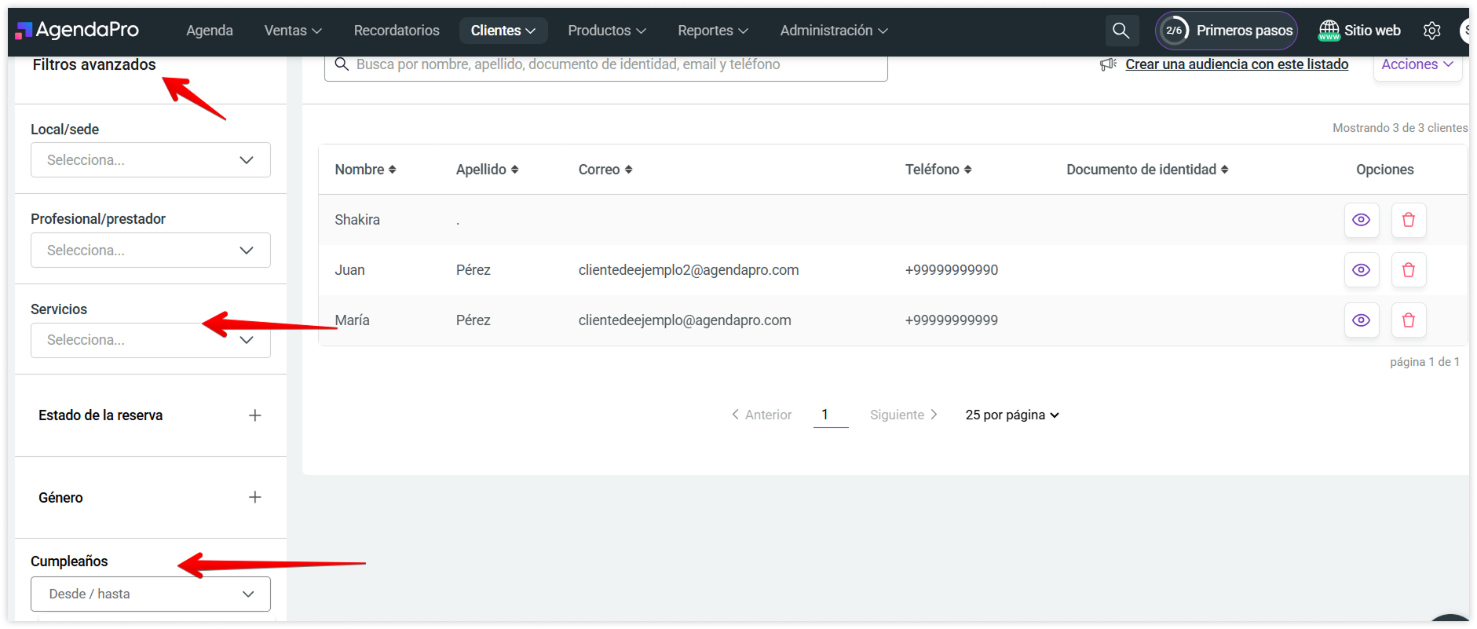The height and width of the screenshot is (629, 1477).
Task: Click the Opciones column header
Action: 1385,170
